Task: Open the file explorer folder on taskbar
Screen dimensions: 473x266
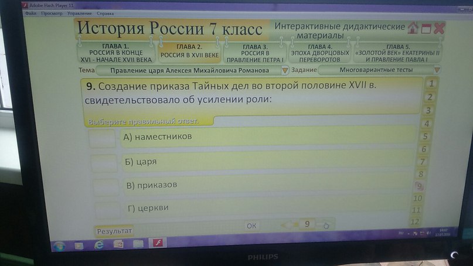Action: point(138,244)
